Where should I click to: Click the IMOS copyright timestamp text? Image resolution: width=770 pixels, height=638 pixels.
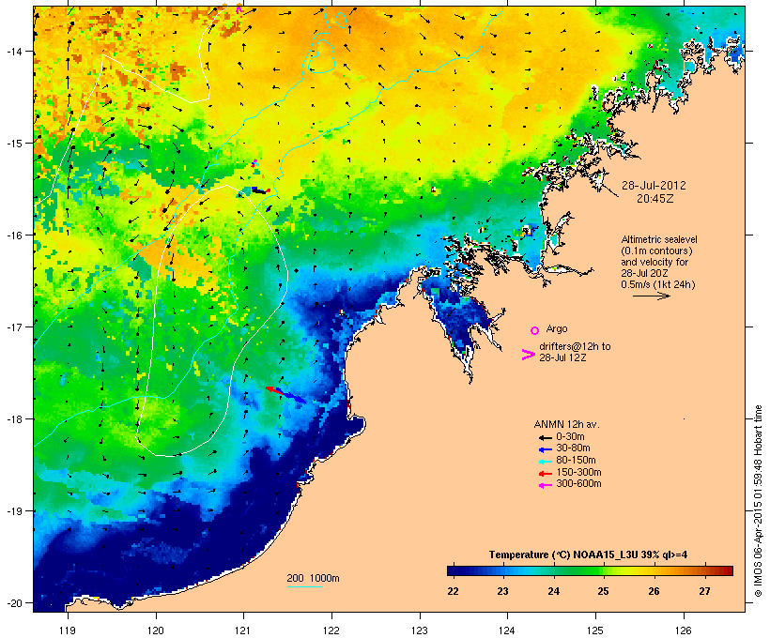tap(758, 502)
